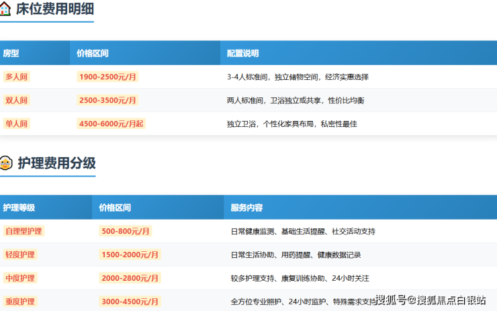Click the house icon beside 床位费用明细
Screen dimensions: 497x311
tap(7, 9)
